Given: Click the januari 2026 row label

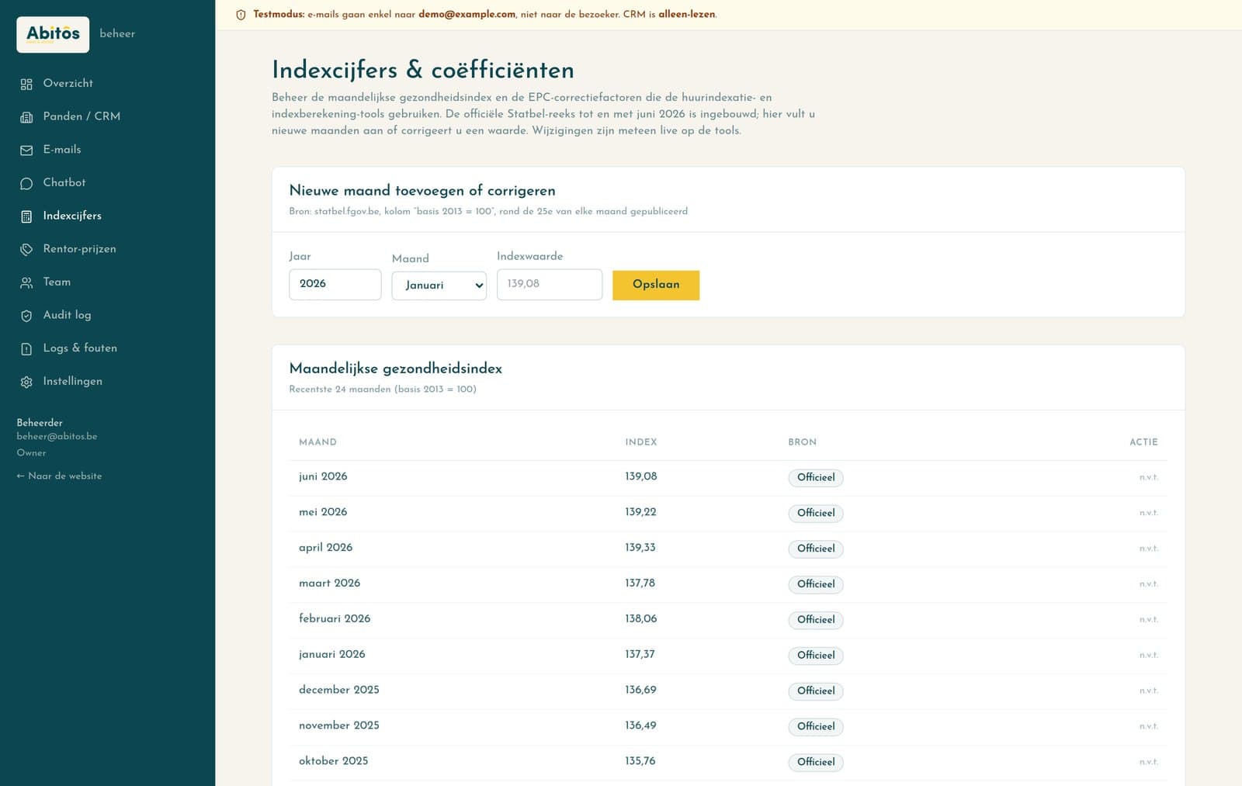Looking at the screenshot, I should click(x=332, y=654).
